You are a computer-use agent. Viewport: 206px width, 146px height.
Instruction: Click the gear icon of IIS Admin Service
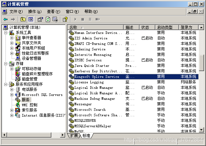[71, 38]
